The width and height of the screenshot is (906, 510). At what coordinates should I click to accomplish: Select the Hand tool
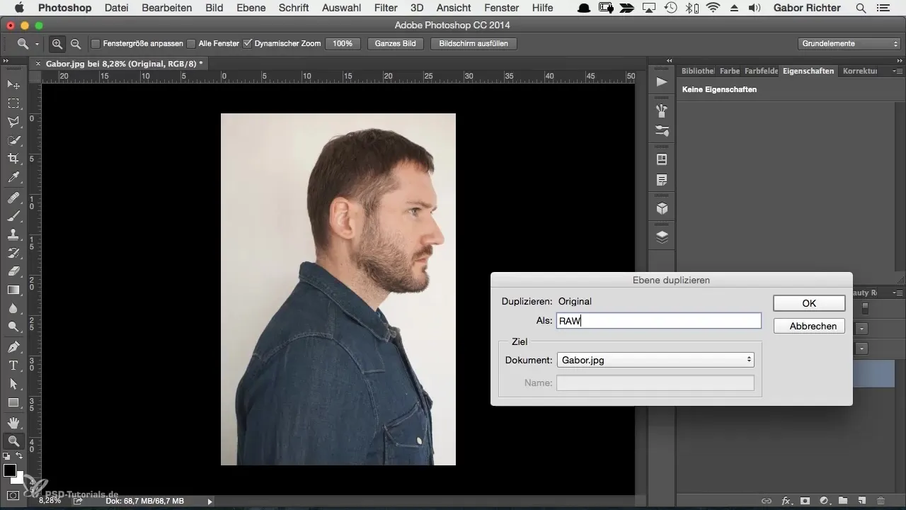13,424
